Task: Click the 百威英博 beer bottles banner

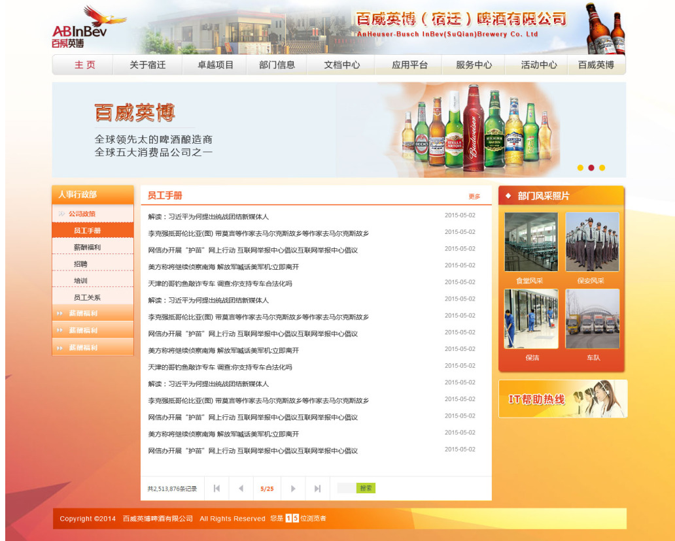Action: (339, 130)
